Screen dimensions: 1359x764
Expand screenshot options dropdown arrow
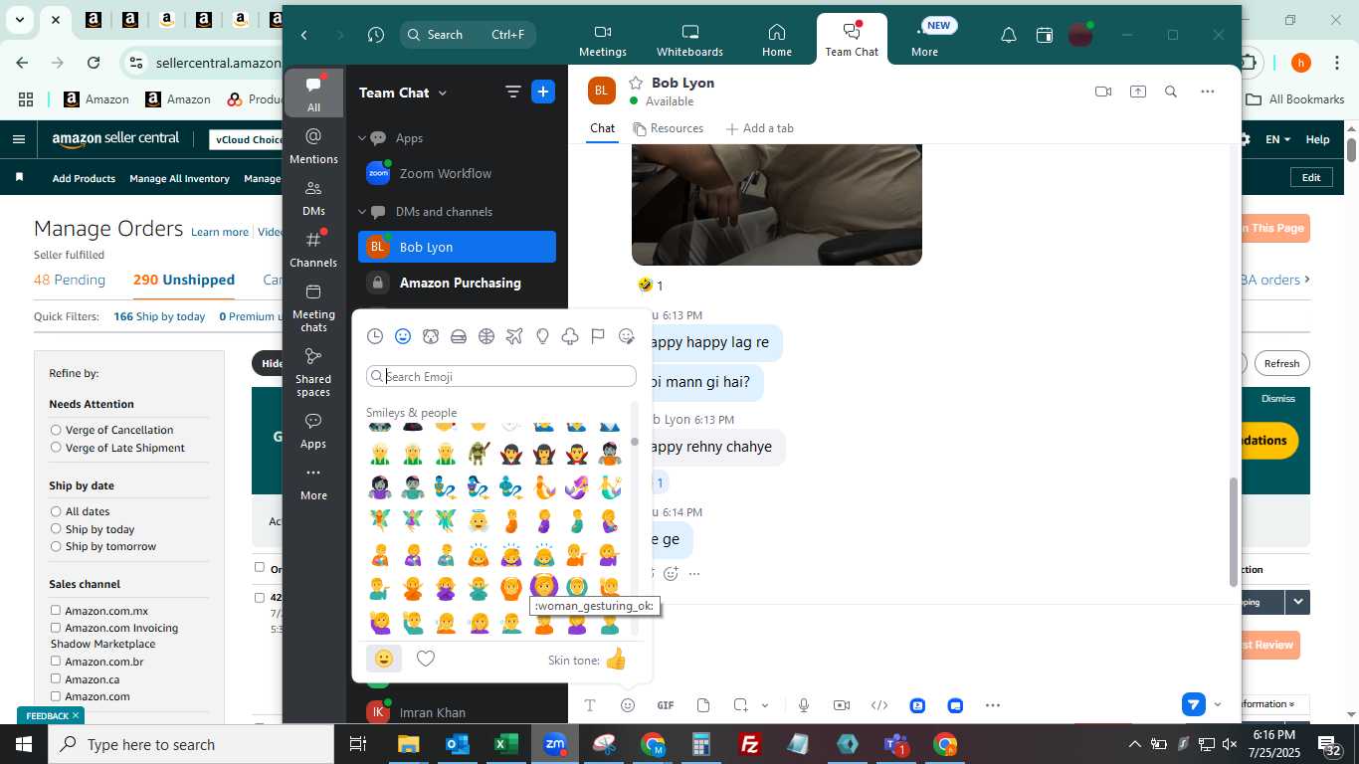[x=765, y=705]
